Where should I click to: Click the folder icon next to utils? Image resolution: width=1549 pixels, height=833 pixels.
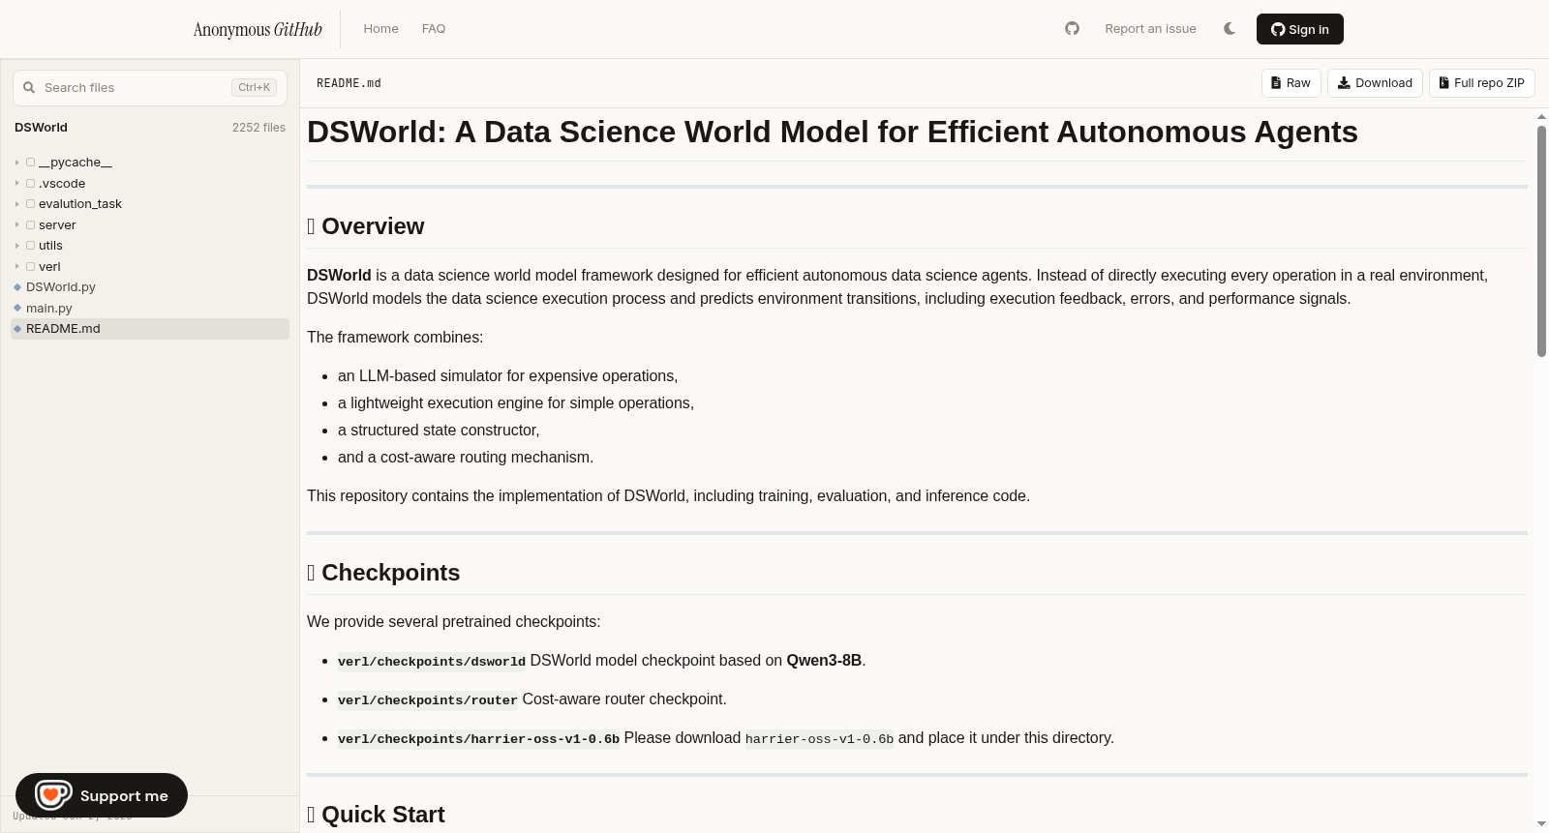pos(31,246)
